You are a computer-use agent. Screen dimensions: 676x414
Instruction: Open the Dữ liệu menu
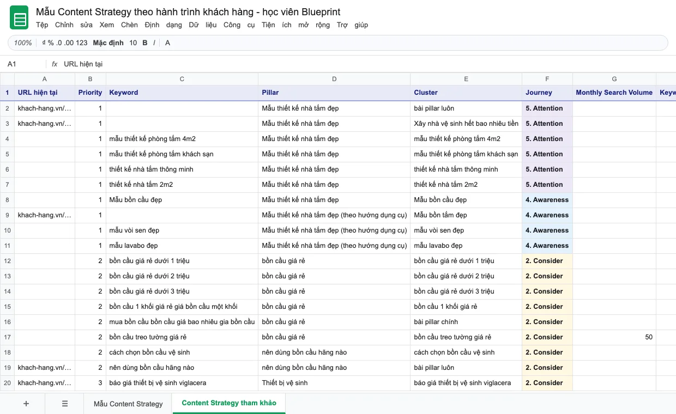click(x=203, y=25)
